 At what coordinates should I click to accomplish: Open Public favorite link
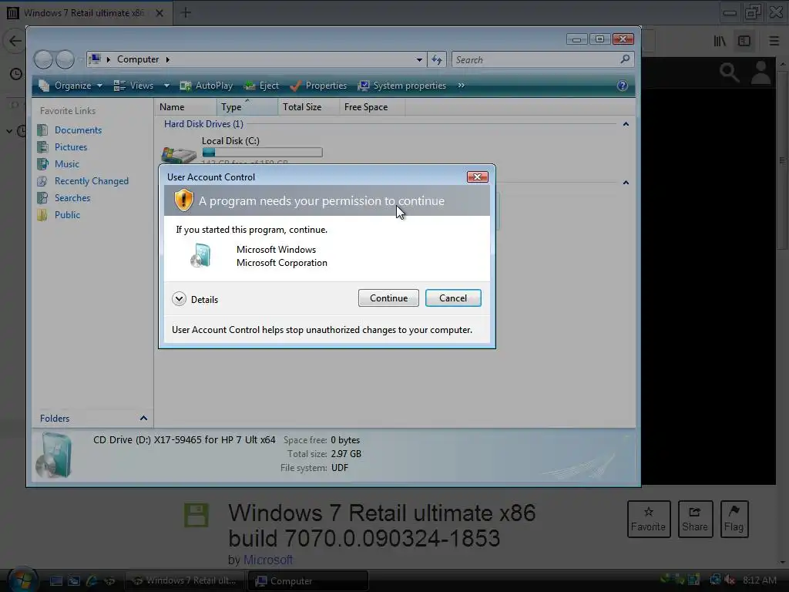click(x=67, y=215)
